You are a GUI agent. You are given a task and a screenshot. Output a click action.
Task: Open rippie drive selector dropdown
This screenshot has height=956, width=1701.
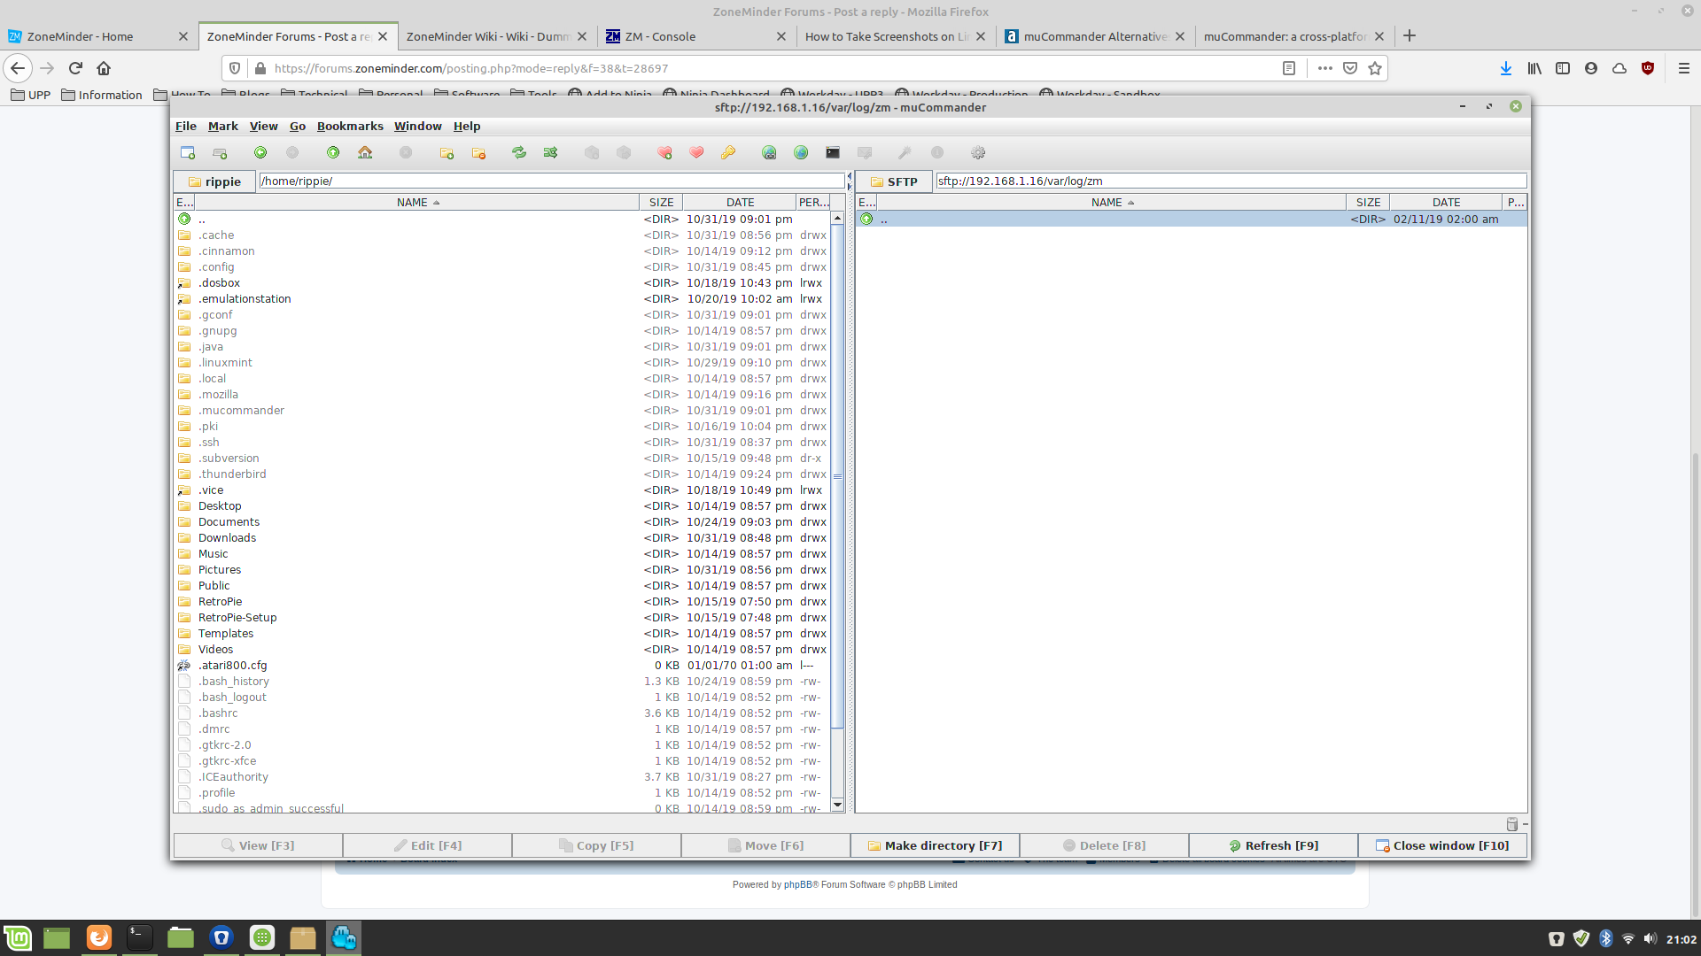click(x=214, y=181)
